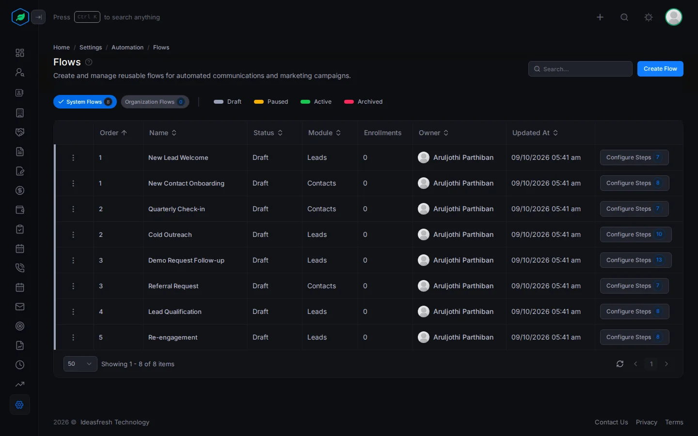The height and width of the screenshot is (436, 698).
Task: Open the user profile avatar menu
Action: click(674, 17)
